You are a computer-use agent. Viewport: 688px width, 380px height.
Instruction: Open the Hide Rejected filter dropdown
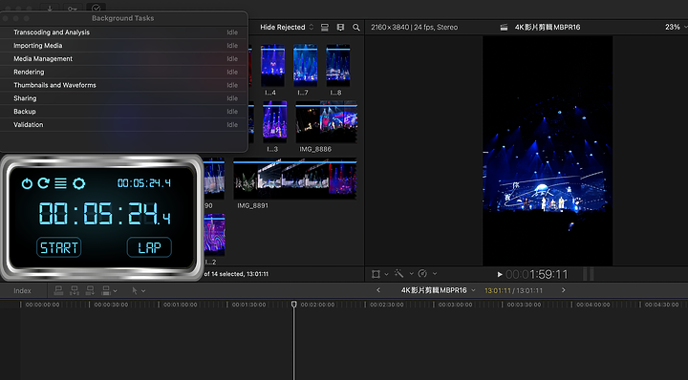[287, 27]
